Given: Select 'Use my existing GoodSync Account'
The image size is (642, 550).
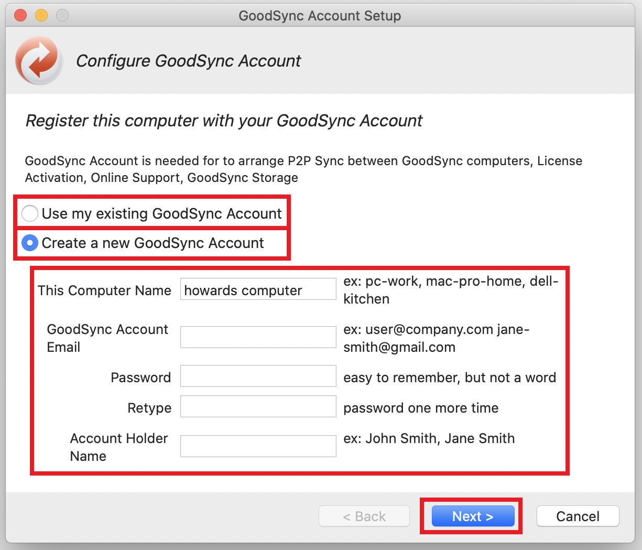Looking at the screenshot, I should coord(30,213).
